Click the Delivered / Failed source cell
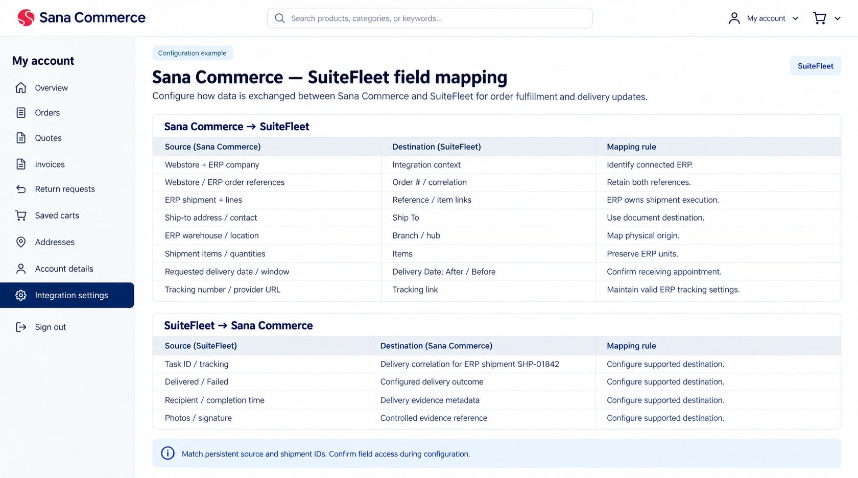The width and height of the screenshot is (858, 478). point(261,382)
